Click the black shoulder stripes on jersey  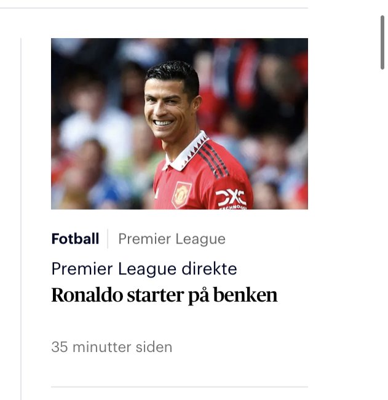[x=213, y=160]
